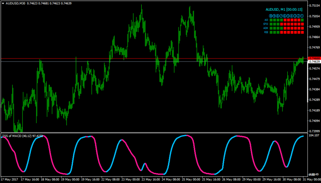Click the 23 May 16:00 time label
This screenshot has height=183, width=321.
pyautogui.click(x=151, y=179)
